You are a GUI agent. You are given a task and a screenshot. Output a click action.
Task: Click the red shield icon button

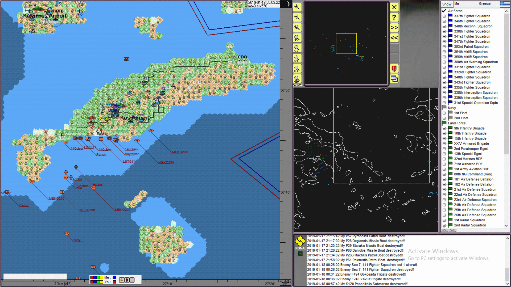coord(394,69)
